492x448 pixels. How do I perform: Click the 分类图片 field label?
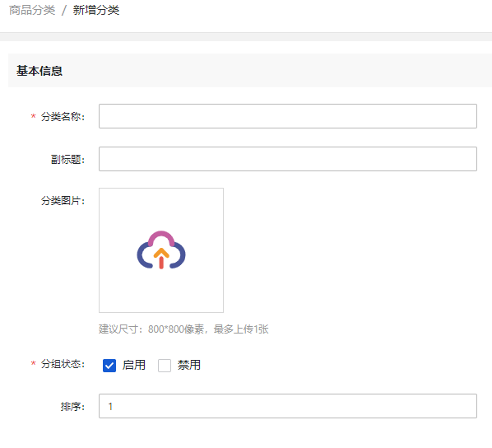tap(63, 200)
